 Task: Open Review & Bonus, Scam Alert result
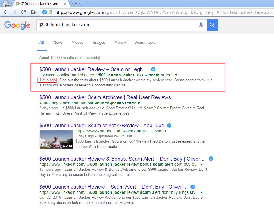(123, 159)
